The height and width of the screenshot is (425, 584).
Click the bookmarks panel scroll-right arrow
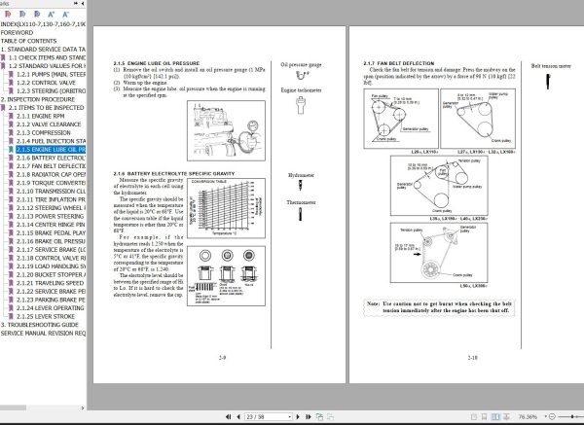(x=83, y=407)
